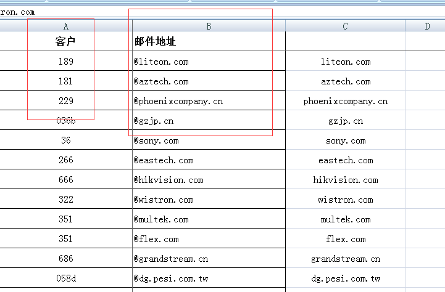Select cell @aztech.com in column B

209,81
